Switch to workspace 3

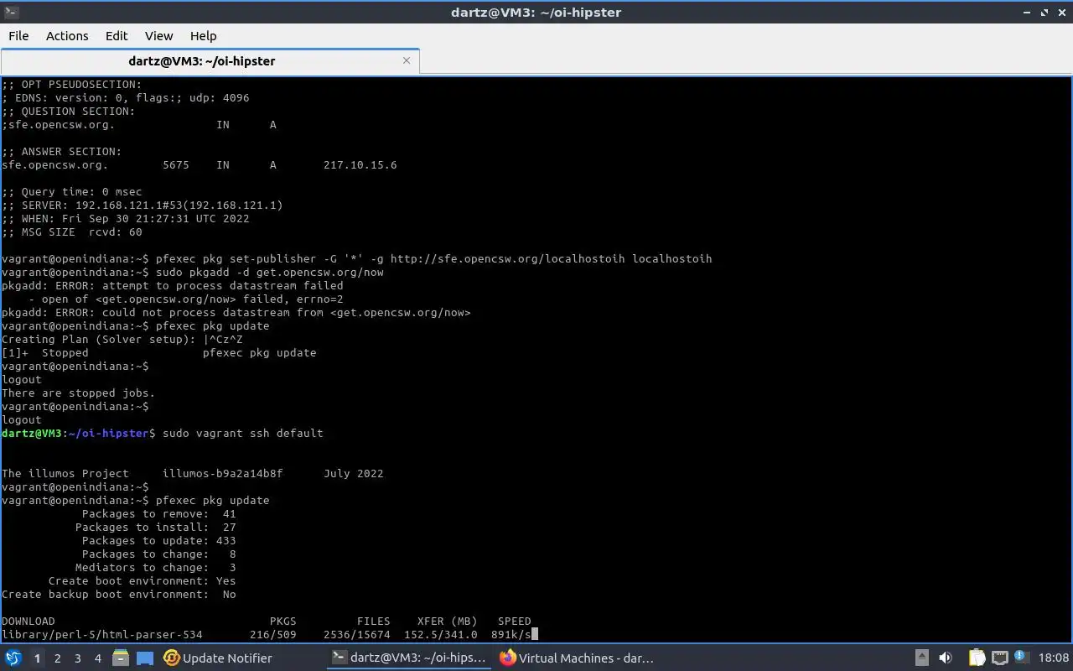(77, 658)
